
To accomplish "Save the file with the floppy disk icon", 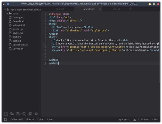I will (18, 114).
